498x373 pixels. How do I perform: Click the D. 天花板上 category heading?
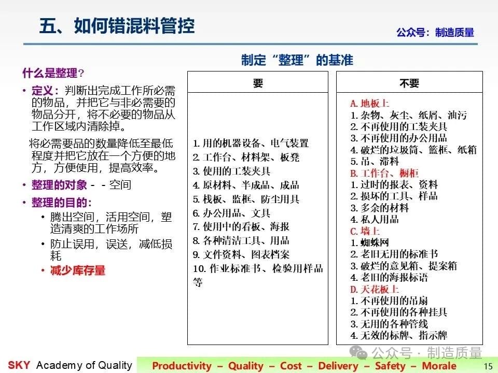point(375,289)
